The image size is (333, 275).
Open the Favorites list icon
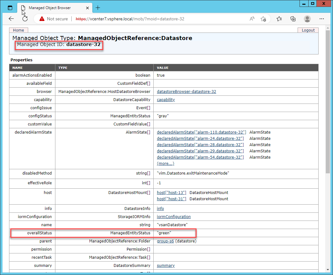[279, 19]
